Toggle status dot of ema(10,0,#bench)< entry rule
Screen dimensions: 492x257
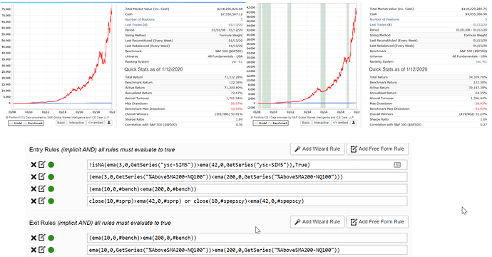(x=51, y=188)
